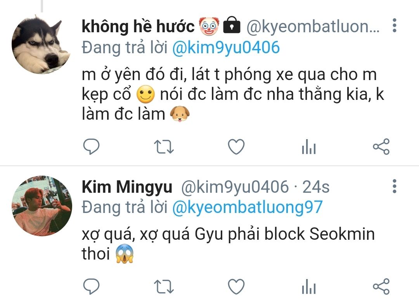Reply to the không hề hước tweet
The image size is (419, 300).
(92, 147)
